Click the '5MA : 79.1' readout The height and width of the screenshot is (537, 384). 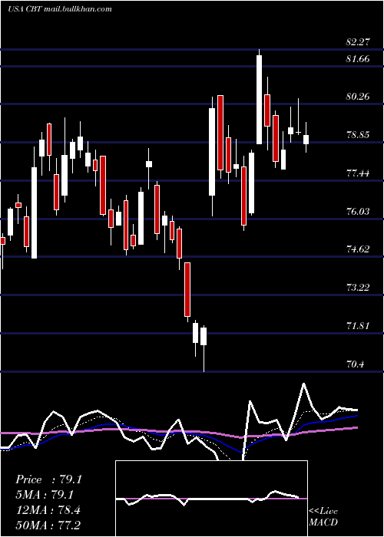point(45,495)
